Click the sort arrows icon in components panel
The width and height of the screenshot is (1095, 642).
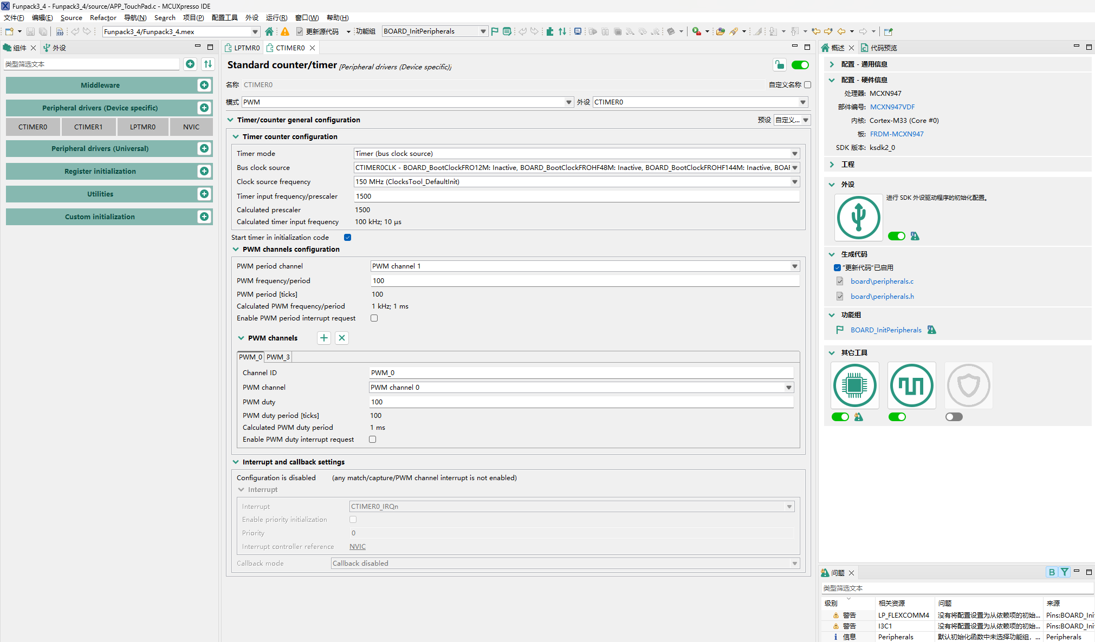(208, 64)
